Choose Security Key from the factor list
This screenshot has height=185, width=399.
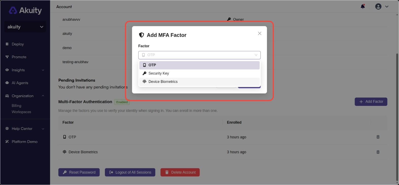[199, 73]
